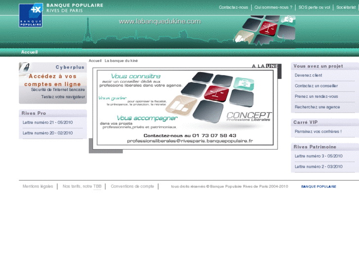359x269 pixels.
Task: Click the Cyberplus heading
Action: (x=70, y=67)
